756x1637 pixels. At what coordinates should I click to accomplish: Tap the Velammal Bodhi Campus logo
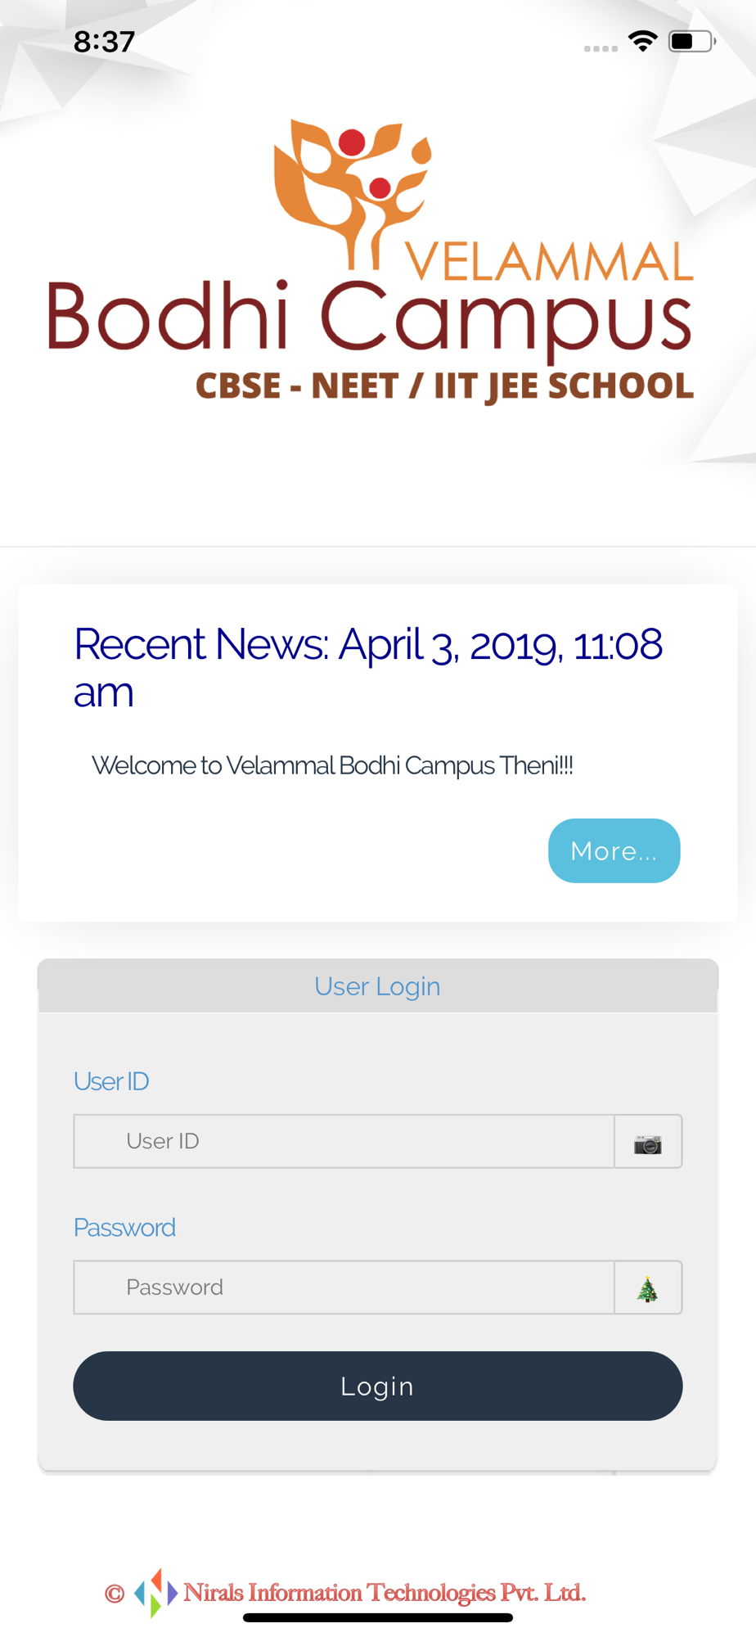[x=371, y=262]
